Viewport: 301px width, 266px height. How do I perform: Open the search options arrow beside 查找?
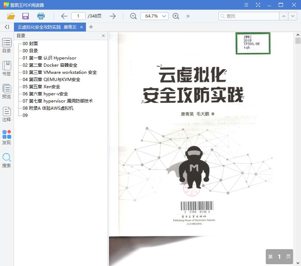tap(292, 16)
